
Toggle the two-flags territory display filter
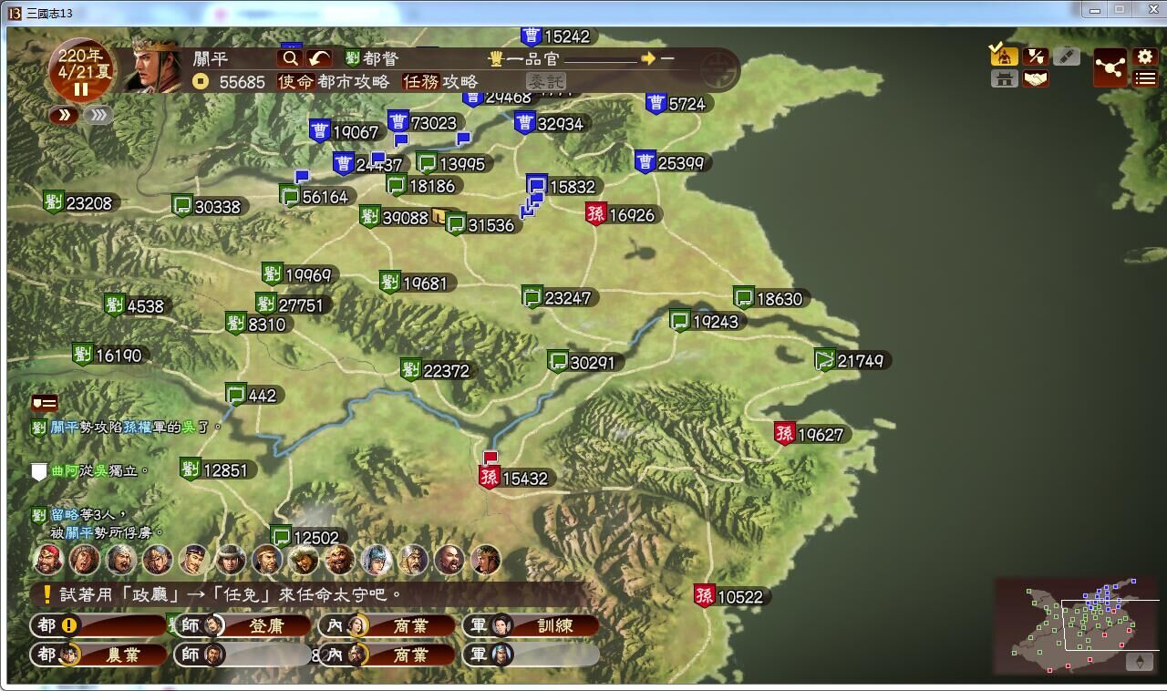point(1036,56)
